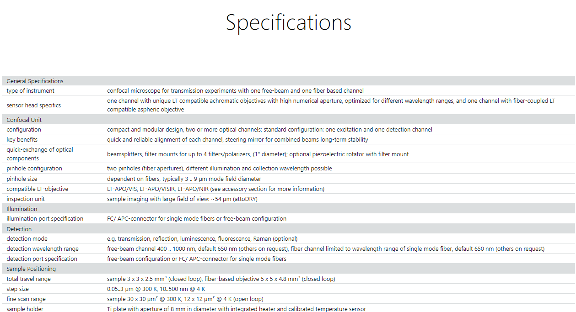Click the 'key benefits' row label
Screen dimensions: 576x312
click(22, 139)
